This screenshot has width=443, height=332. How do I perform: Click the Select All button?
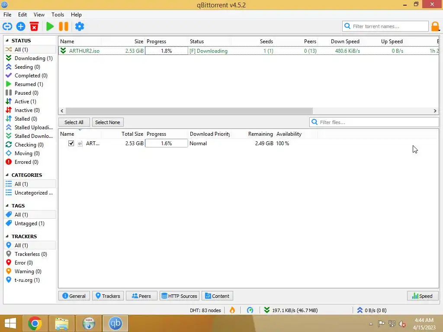tap(74, 122)
